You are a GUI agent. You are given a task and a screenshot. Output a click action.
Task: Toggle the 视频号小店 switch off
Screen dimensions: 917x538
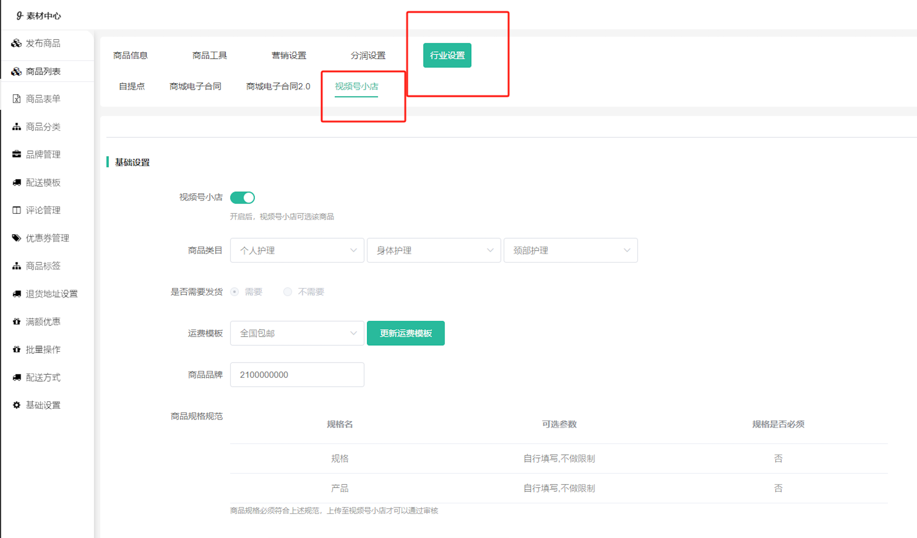point(243,197)
